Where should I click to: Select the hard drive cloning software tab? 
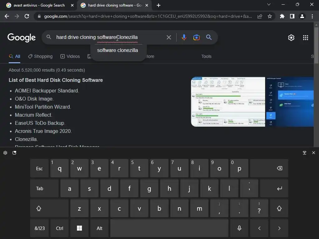[x=115, y=5]
